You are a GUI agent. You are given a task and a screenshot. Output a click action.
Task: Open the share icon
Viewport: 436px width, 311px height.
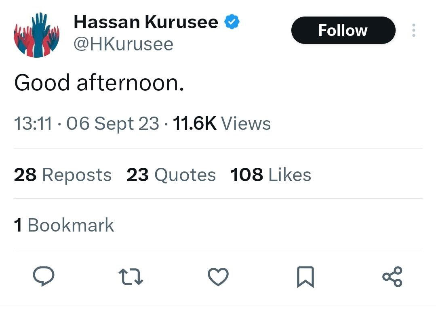click(x=392, y=276)
